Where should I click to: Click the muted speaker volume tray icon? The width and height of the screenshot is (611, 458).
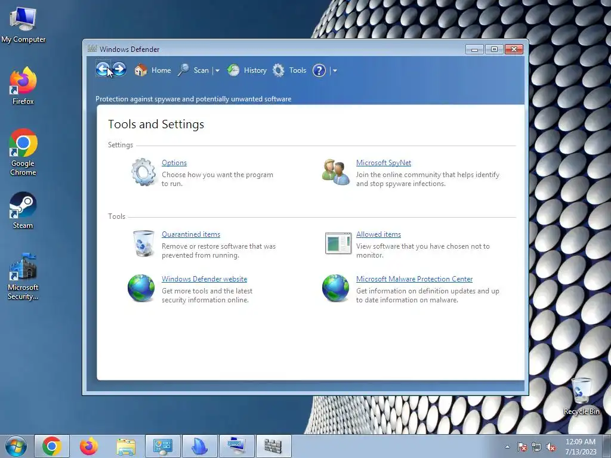[x=551, y=447]
